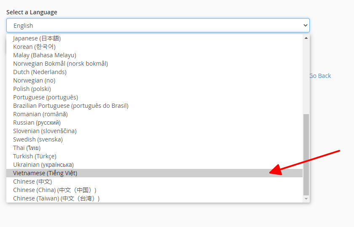Select Thai language option
Screen dimensions: 354x227
point(27,148)
